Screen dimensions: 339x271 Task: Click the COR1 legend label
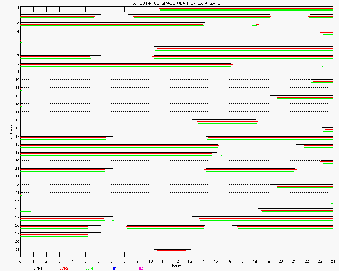pyautogui.click(x=38, y=268)
